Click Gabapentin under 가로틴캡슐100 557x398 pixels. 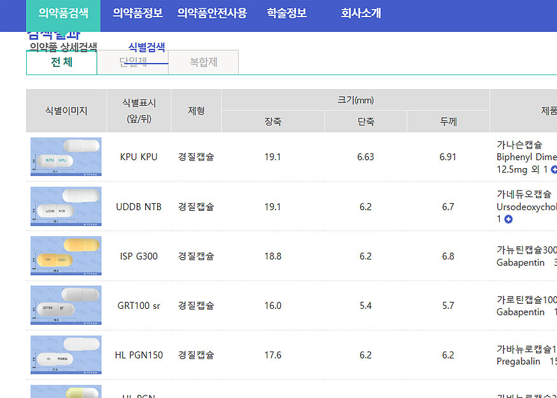521,311
